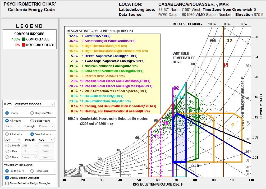Select the Fit to Data range

coord(32,171)
